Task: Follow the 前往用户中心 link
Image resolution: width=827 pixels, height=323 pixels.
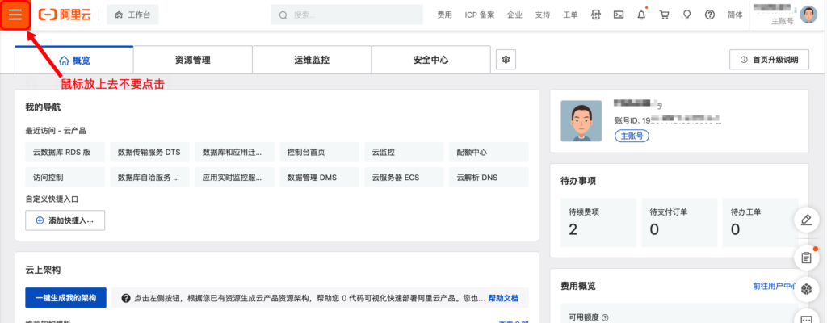Action: 775,286
